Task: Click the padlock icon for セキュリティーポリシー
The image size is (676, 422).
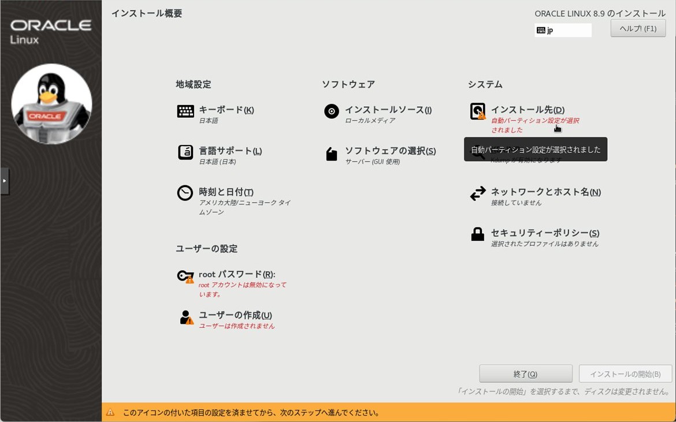Action: pos(478,234)
